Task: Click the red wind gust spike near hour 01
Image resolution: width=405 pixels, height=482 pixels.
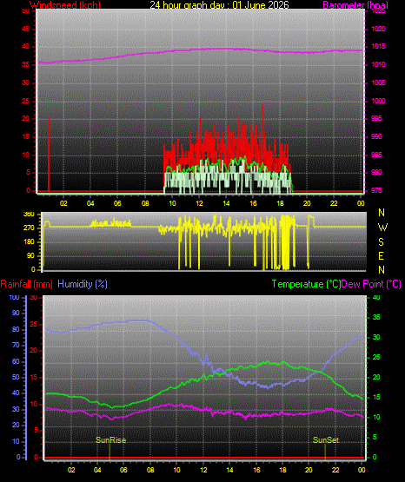Action: tap(49, 155)
